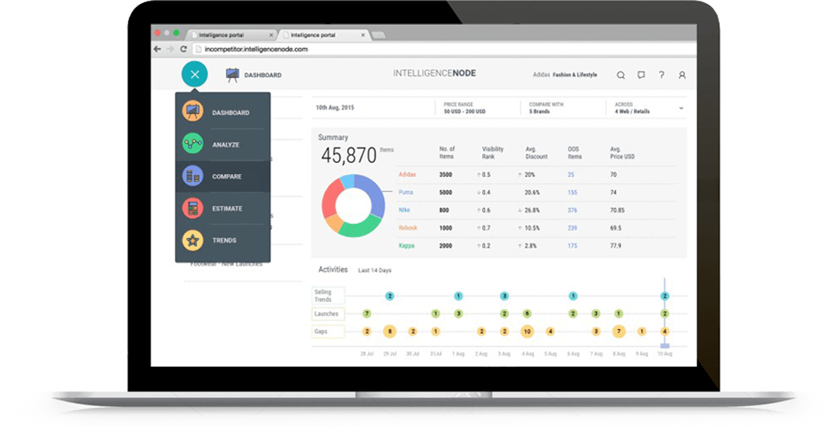The image size is (840, 427).
Task: Open the Compare menu item
Action: 226,176
